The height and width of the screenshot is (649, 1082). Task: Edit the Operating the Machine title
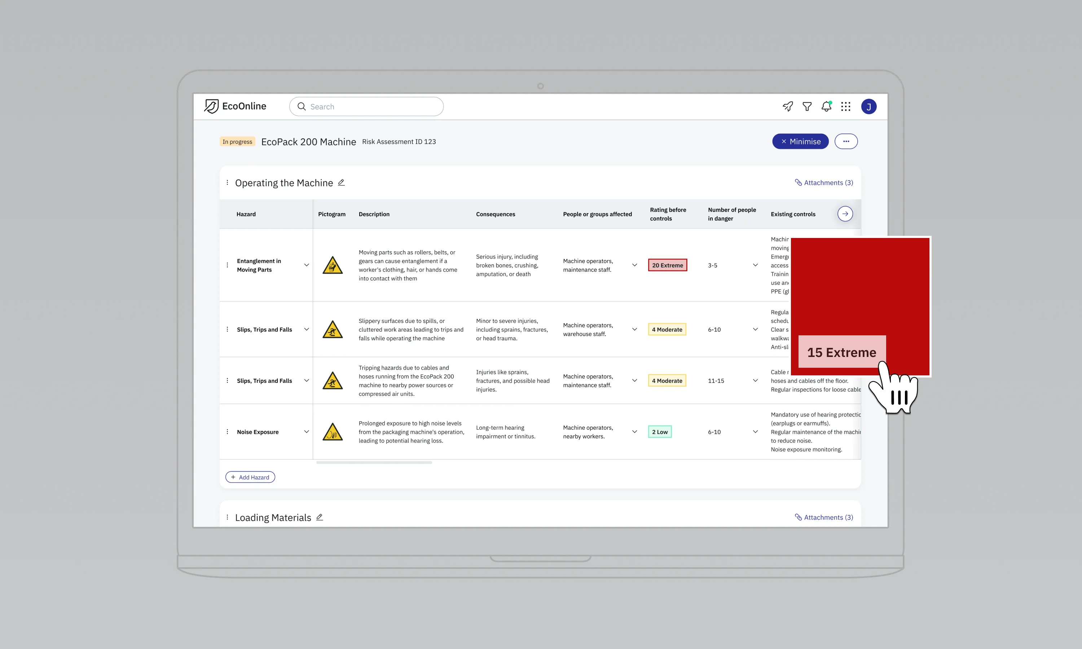(341, 182)
